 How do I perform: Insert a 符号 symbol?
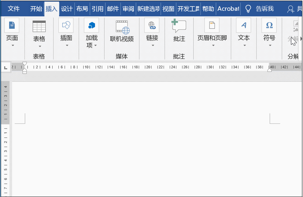click(x=269, y=31)
